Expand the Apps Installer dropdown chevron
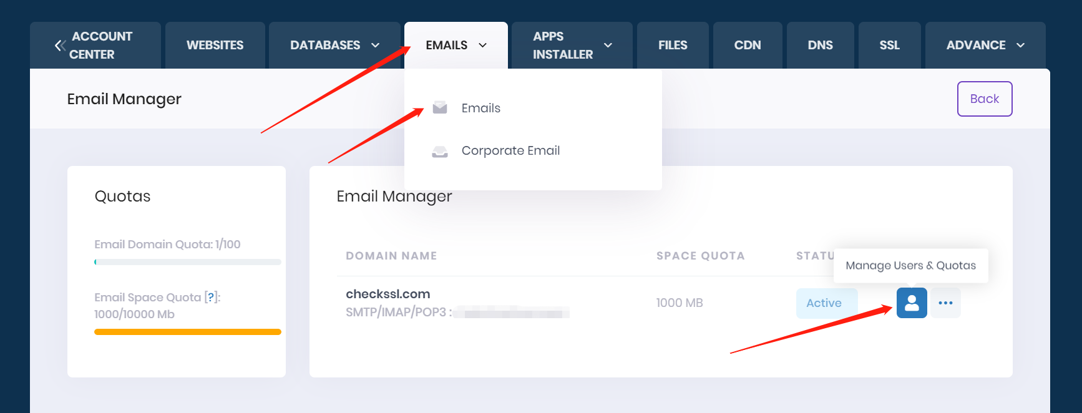This screenshot has width=1082, height=413. coord(608,46)
